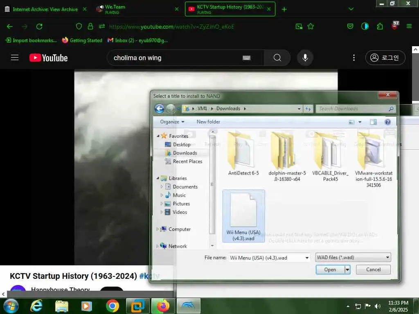Viewport: 419px width, 314px height.
Task: Open site permissions icon in address bar
Action: 102,26
